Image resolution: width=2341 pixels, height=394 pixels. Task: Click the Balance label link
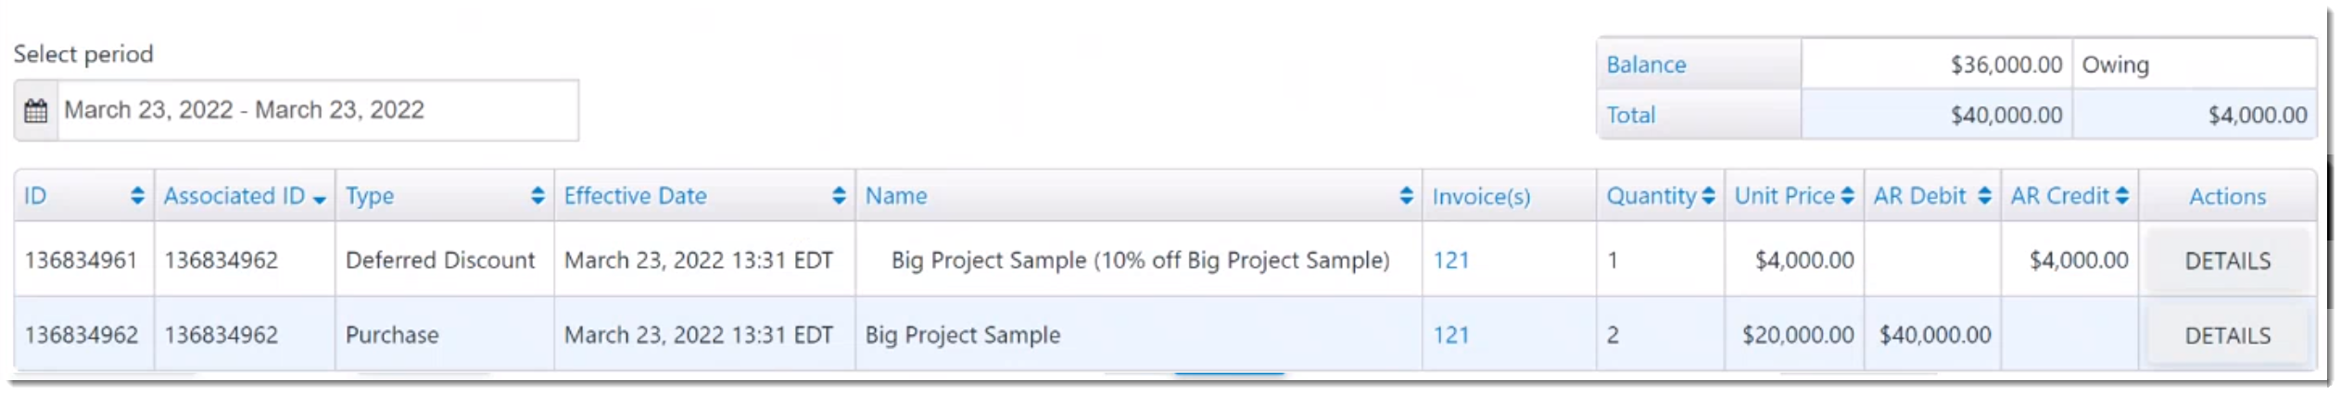1646,65
